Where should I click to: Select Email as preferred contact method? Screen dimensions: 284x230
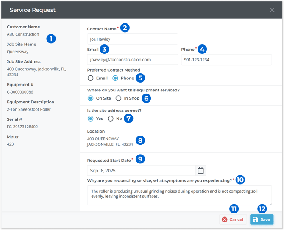pos(91,78)
